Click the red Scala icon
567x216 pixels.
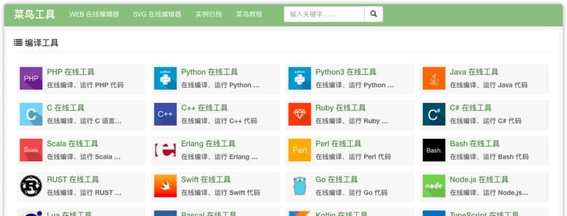coord(31,150)
